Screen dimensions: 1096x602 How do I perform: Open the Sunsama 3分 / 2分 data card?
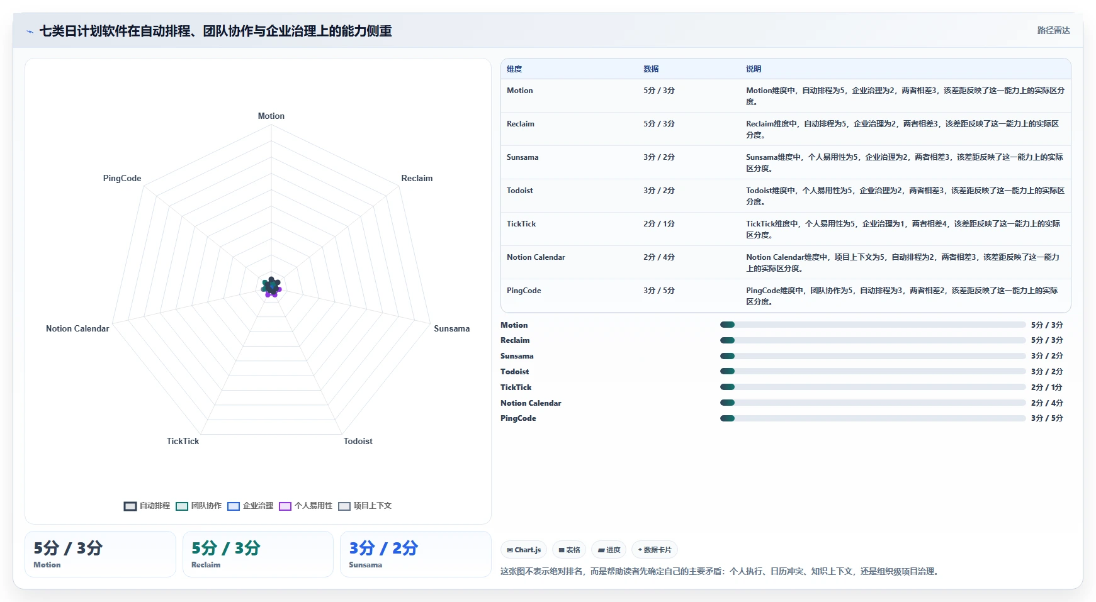click(415, 554)
